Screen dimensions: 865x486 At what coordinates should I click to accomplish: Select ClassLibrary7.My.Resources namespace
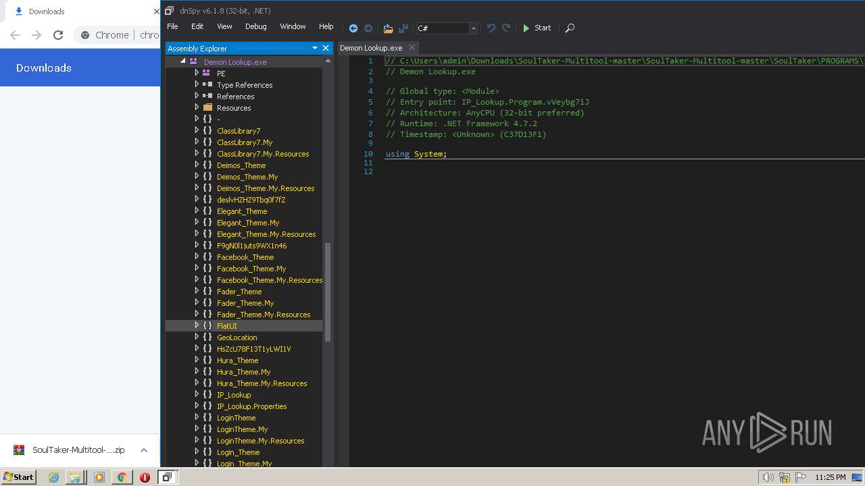[263, 154]
